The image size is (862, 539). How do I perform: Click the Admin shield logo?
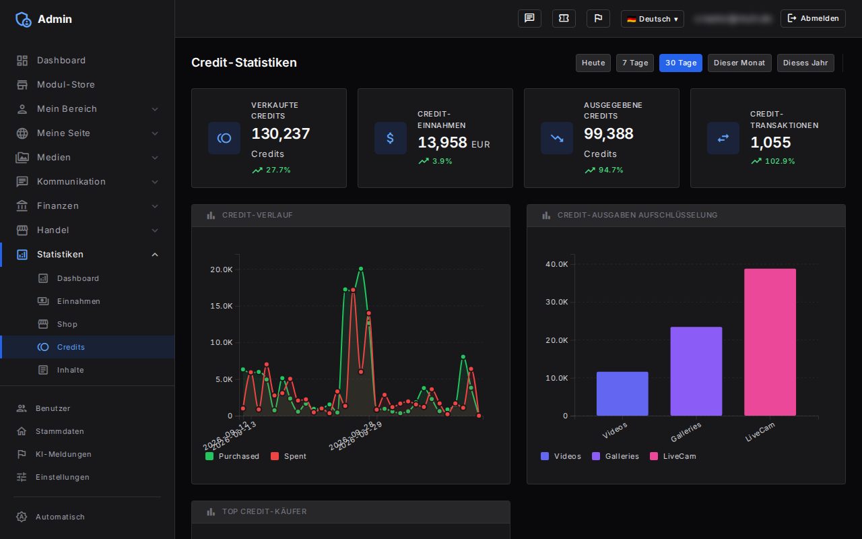point(24,20)
